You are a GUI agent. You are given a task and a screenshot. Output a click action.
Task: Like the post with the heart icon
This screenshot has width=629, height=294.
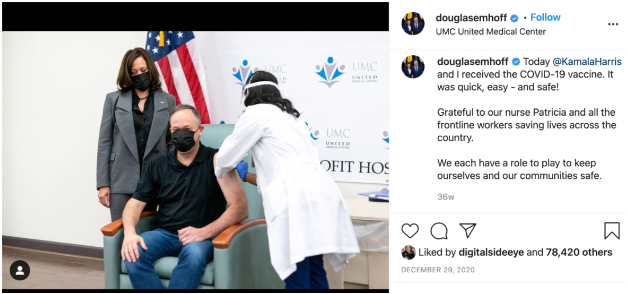tap(410, 231)
